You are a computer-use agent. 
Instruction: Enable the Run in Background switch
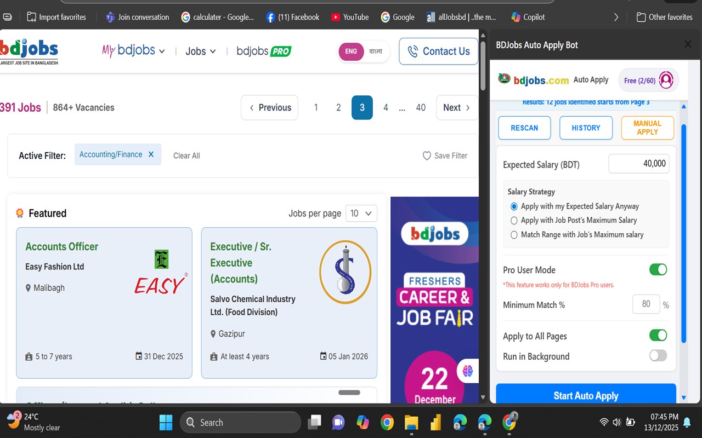point(658,355)
